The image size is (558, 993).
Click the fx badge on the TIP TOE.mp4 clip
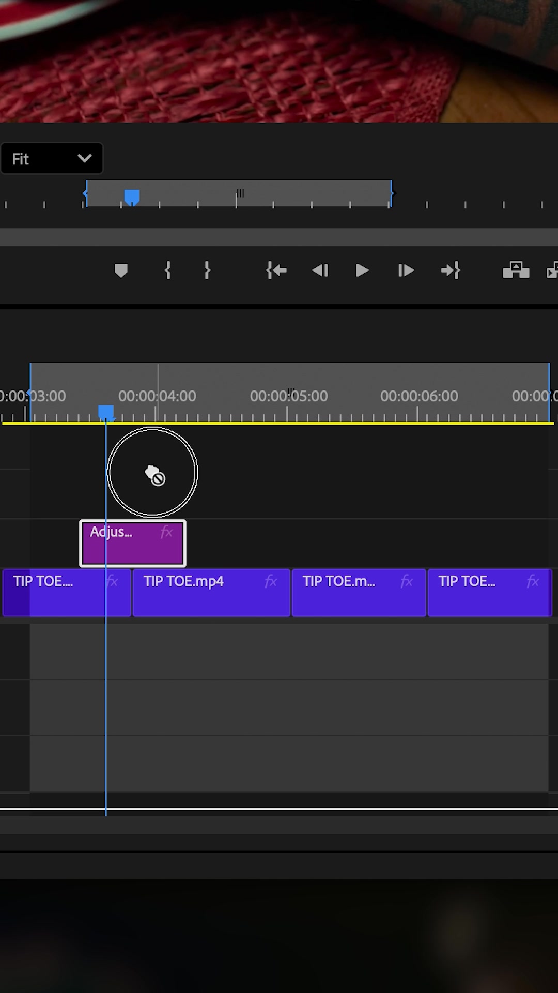(271, 582)
